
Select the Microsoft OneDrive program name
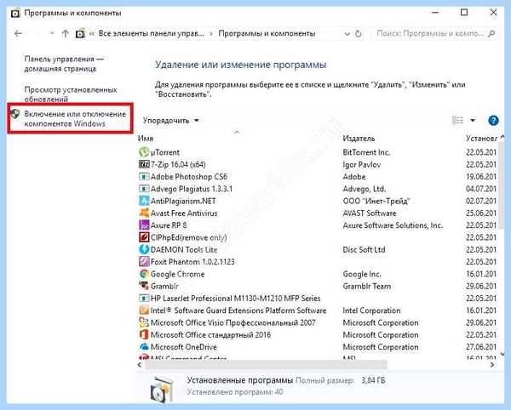[183, 347]
